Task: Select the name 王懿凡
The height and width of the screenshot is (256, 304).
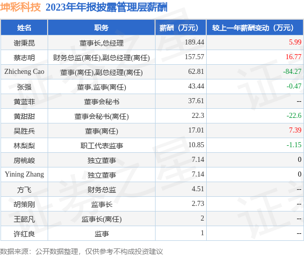Action: tap(24, 219)
